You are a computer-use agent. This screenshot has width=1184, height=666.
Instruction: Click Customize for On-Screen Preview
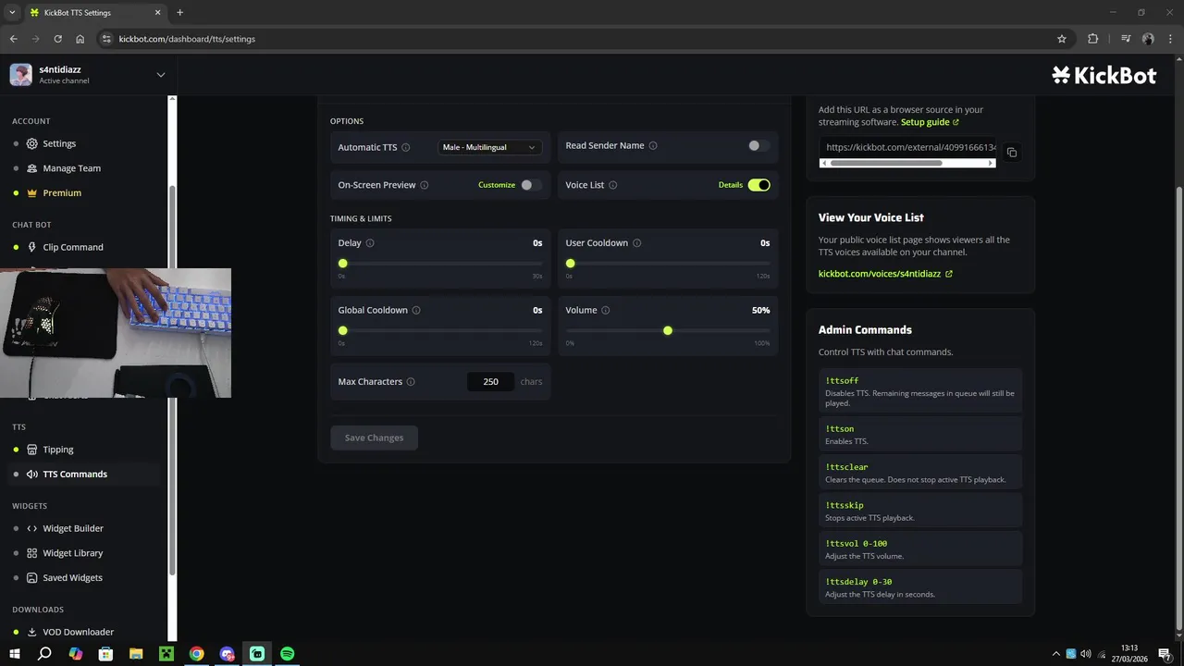tap(497, 185)
